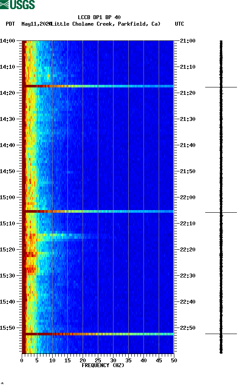Viewport: 240px width, 388px height.
Task: Click the 50 Hz frequency tick label
Action: (x=174, y=361)
